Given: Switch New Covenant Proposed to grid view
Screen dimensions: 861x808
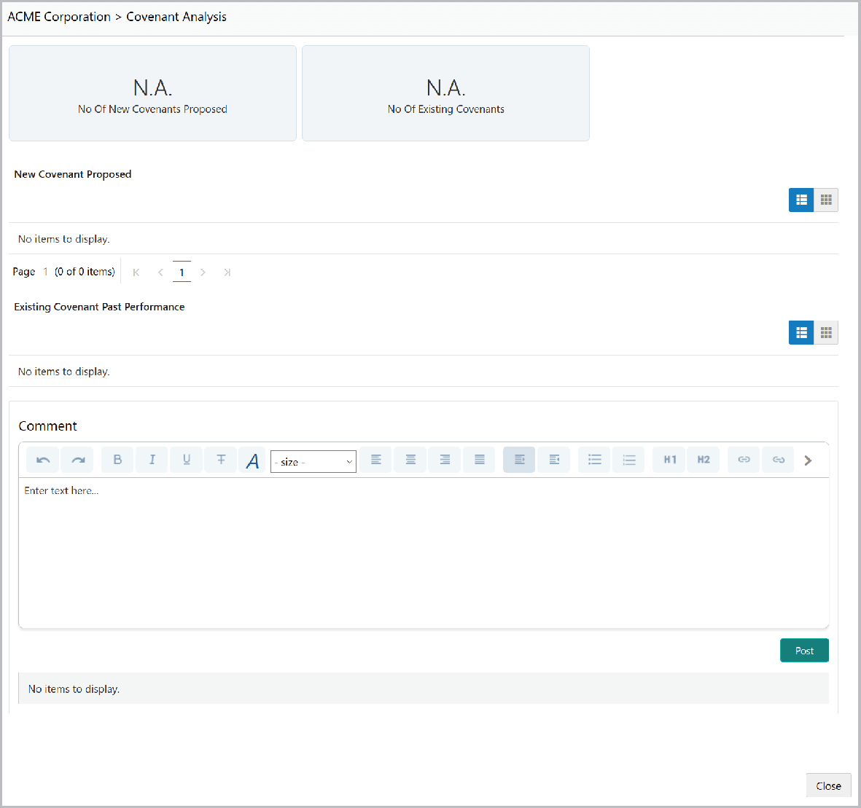Looking at the screenshot, I should click(x=826, y=200).
